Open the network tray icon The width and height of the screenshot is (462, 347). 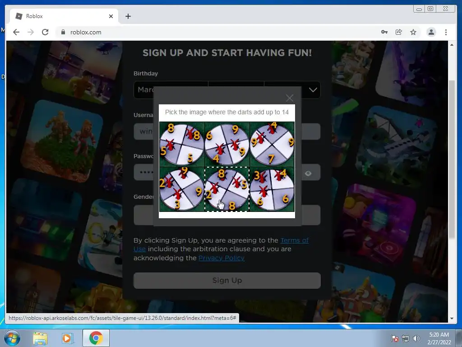(x=406, y=338)
